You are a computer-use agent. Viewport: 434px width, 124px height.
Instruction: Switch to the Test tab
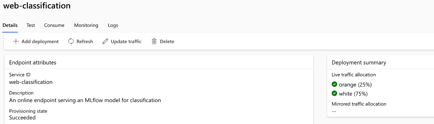coord(31,25)
